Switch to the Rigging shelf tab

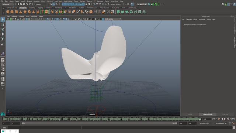point(40,8)
